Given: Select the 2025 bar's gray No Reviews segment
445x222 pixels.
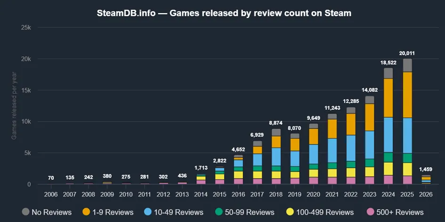Looking at the screenshot, I should pos(407,66).
